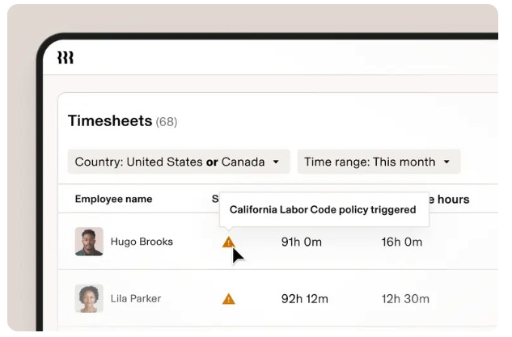Click the timesheet count (68)

click(167, 122)
